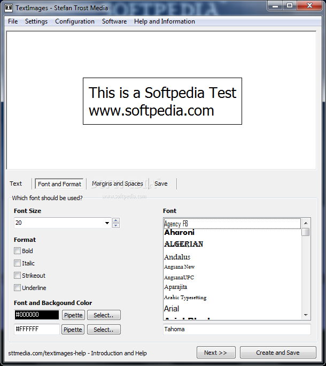Viewport: 326px width, 366px height.
Task: Close the TextImages window
Action: 309,5
